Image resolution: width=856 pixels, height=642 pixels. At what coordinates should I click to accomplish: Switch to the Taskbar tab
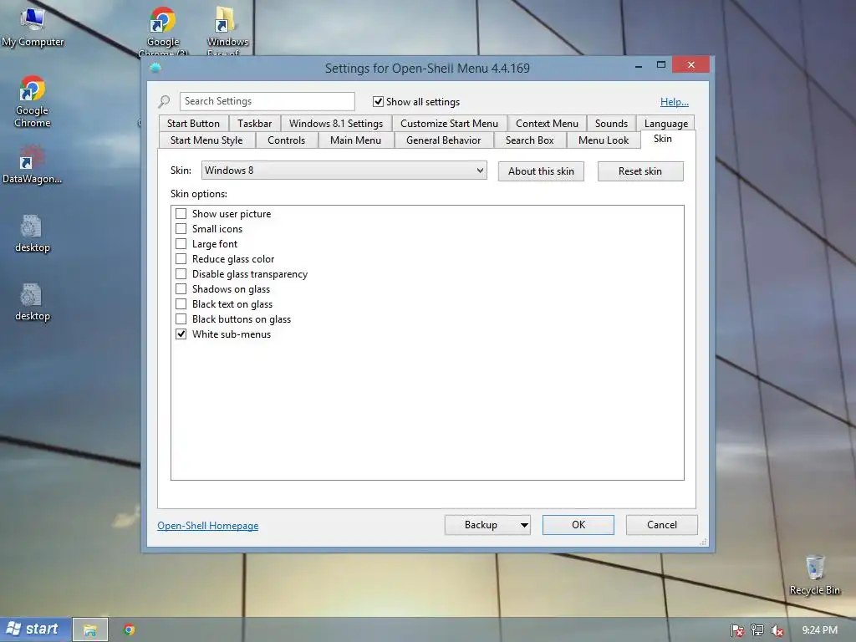(254, 124)
